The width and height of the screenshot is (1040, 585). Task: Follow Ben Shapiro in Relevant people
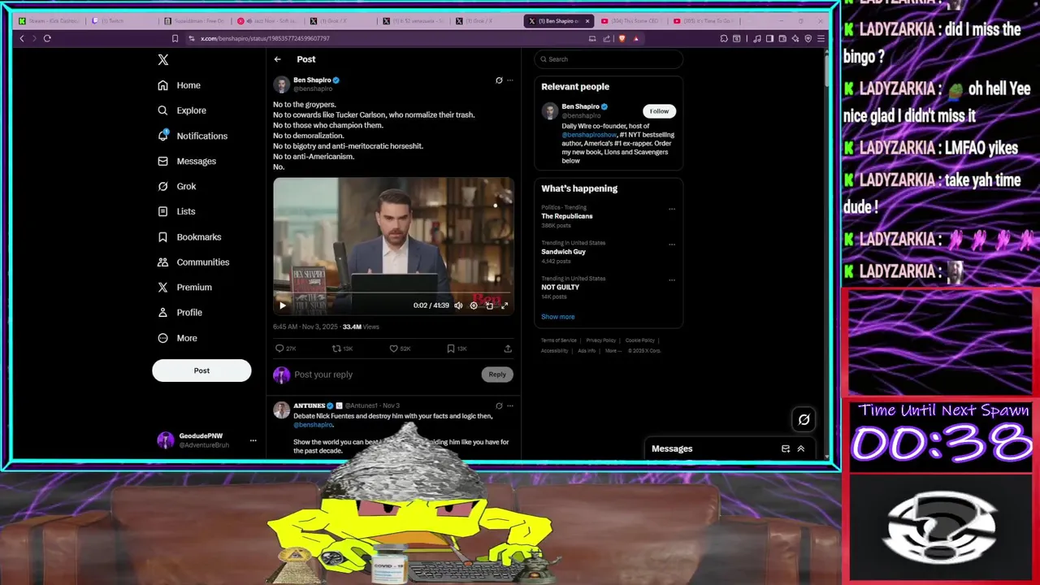coord(659,111)
